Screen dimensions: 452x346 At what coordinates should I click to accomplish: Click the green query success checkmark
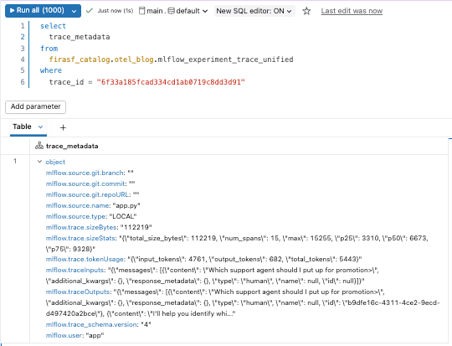[90, 11]
